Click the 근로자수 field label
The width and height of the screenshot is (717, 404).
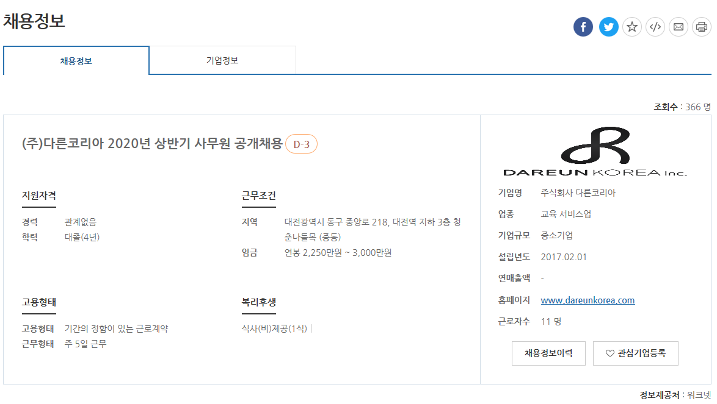pos(514,322)
